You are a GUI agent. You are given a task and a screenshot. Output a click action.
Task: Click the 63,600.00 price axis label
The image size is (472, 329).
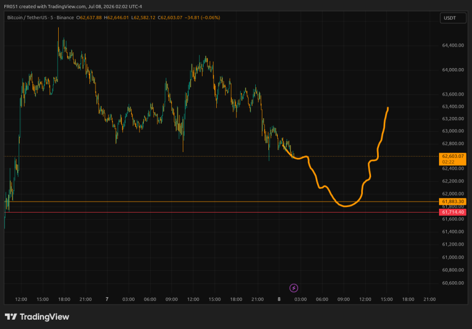pos(453,94)
